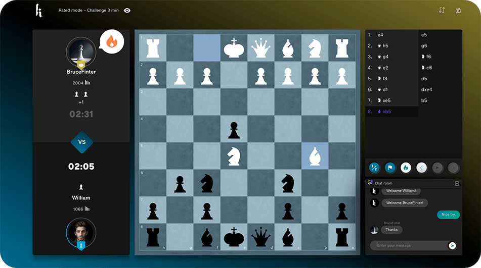481x268 pixels.
Task: Click the message input field
Action: click(408, 246)
